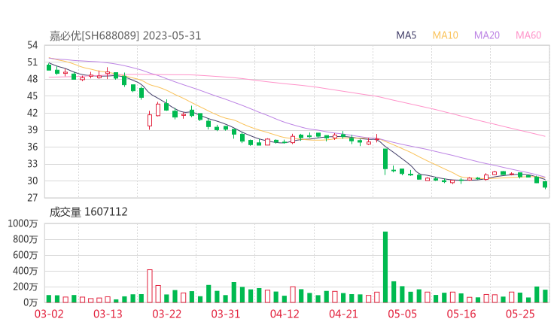Select the 03-13 date label

pos(108,314)
